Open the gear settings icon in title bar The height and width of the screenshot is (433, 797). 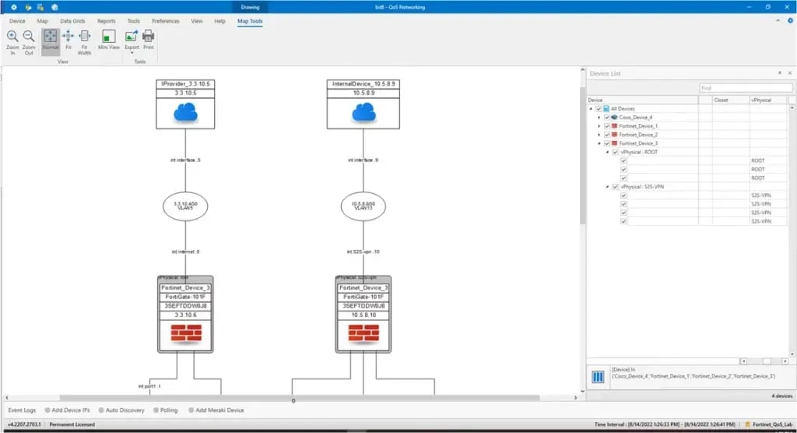(14, 7)
